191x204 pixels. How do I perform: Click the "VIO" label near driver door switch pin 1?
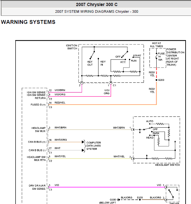click(x=159, y=185)
